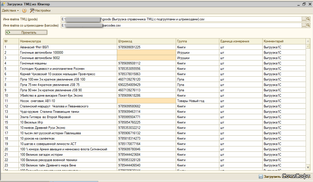Select '100 % юмора Армия авиация' row
Screen dimensions: 313x182
point(155,149)
